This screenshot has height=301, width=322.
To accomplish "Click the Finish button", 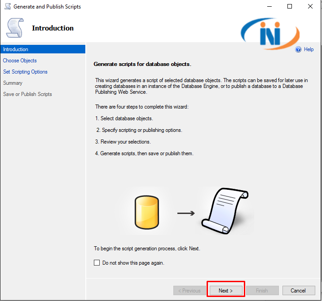I will 262,291.
